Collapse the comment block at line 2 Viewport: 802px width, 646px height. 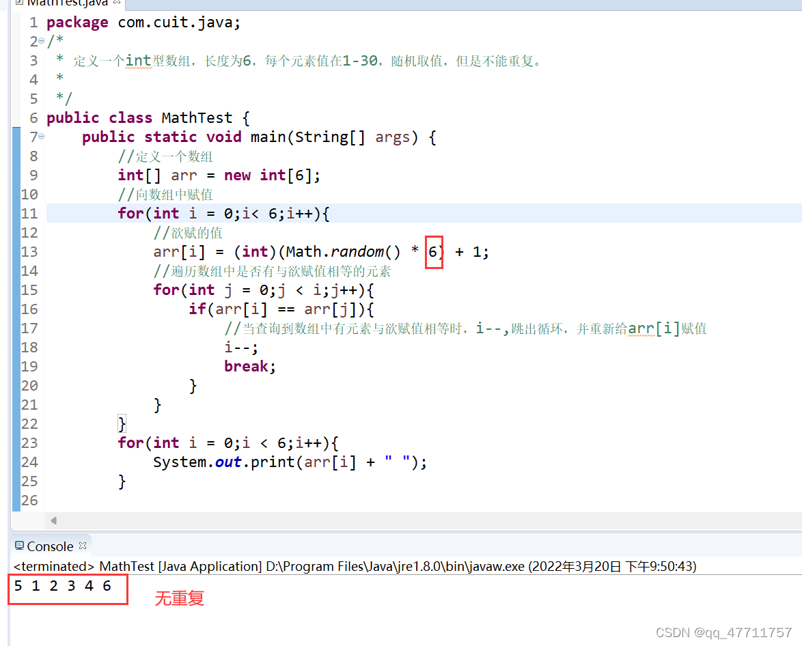(x=42, y=41)
